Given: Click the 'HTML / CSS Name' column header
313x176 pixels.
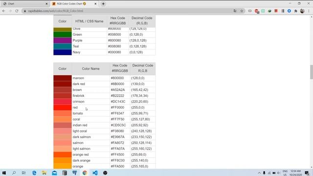Looking at the screenshot, I should coord(89,21).
